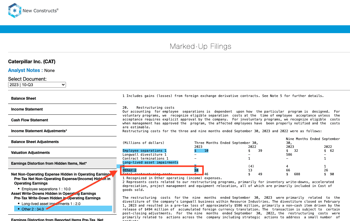The width and height of the screenshot is (350, 221).
Task: Click the '(Millions of dollars)' table header
Action: [143, 143]
